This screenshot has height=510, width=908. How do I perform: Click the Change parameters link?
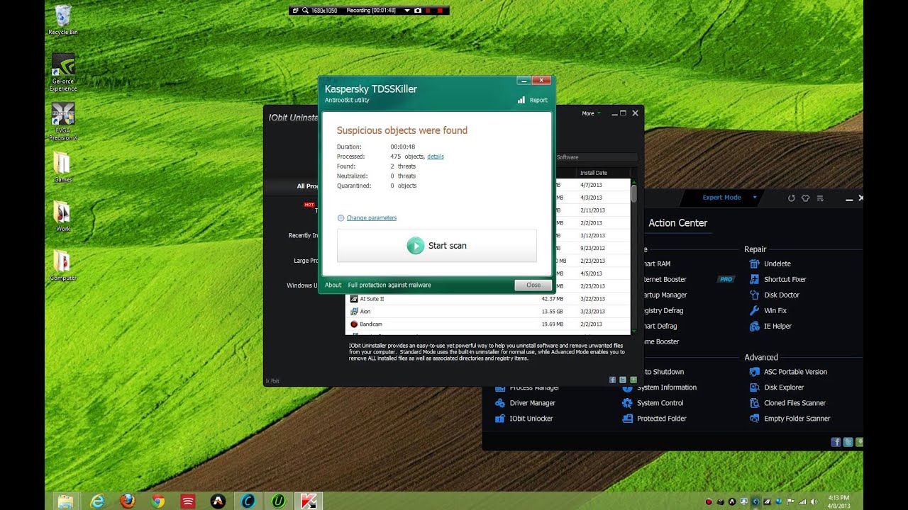tap(371, 218)
